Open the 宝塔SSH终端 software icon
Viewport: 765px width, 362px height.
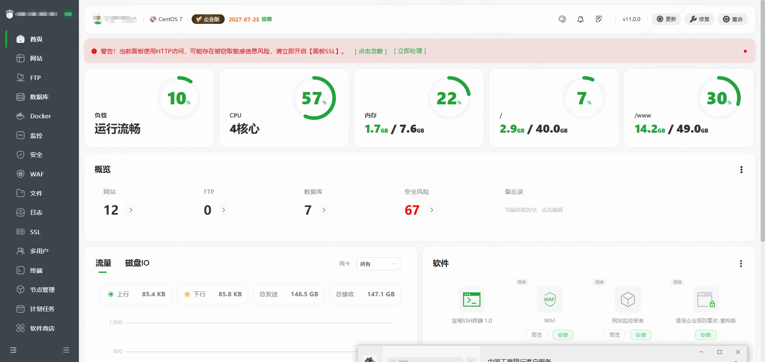pos(472,299)
